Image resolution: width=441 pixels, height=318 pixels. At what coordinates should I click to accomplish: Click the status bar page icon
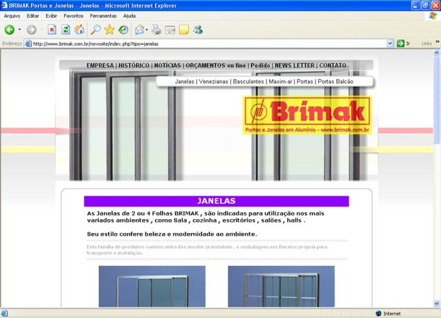[4, 313]
